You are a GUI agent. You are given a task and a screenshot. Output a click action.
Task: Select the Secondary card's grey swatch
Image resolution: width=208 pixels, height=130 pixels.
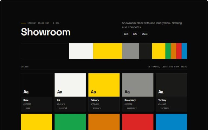138,85
